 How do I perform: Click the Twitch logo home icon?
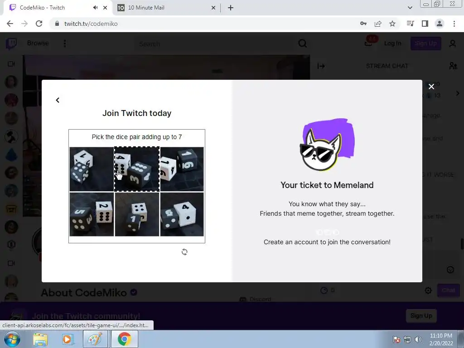click(x=11, y=43)
